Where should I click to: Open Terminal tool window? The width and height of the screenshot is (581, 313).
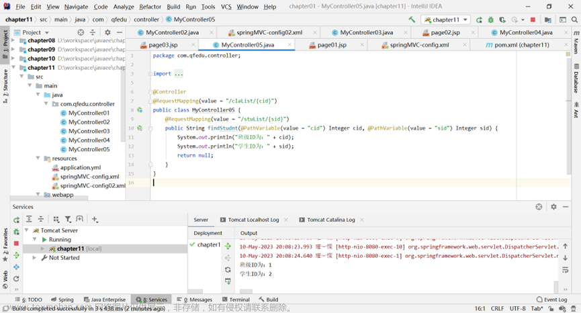(236, 300)
